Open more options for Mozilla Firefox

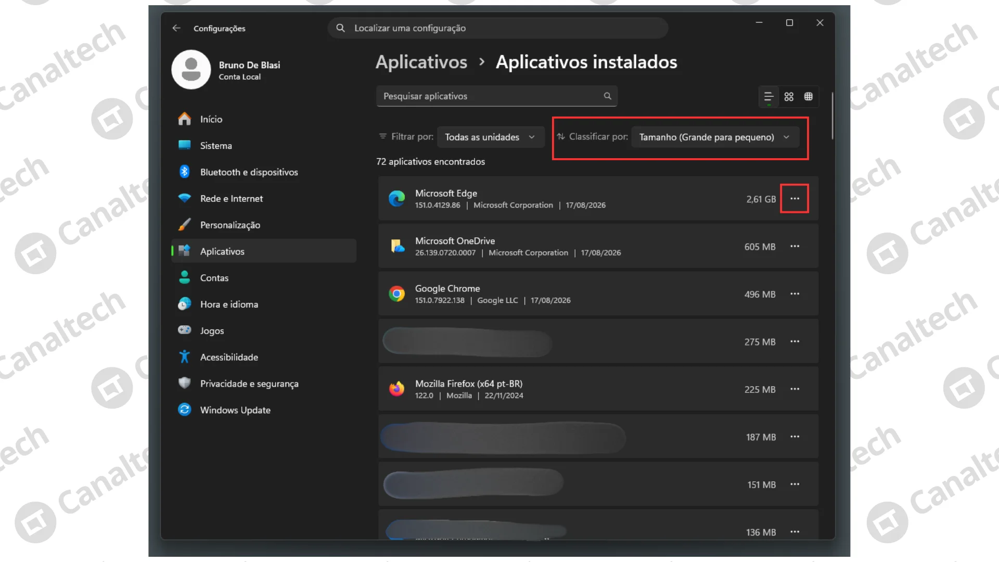click(x=795, y=389)
